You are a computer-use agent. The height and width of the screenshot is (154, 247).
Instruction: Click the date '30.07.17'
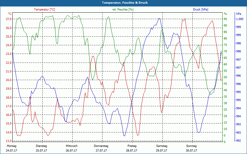point(191,150)
